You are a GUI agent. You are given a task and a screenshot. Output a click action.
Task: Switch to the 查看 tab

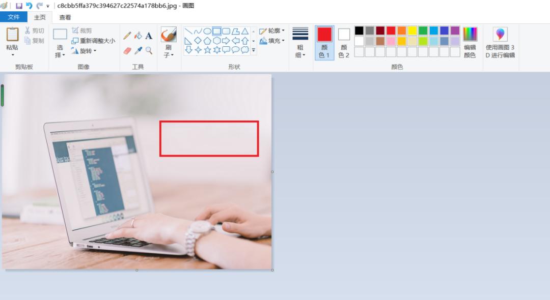click(65, 17)
